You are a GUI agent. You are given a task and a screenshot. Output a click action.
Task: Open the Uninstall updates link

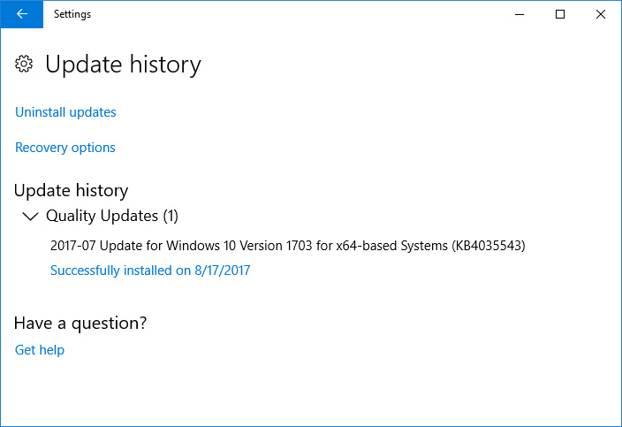point(65,112)
